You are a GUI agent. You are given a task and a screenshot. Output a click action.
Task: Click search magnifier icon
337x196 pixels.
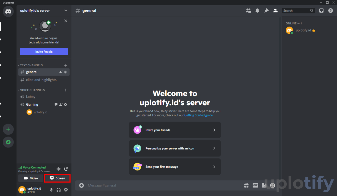(312, 11)
